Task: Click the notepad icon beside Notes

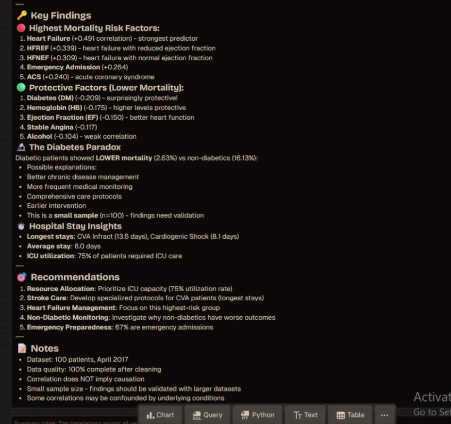Action: pos(22,348)
